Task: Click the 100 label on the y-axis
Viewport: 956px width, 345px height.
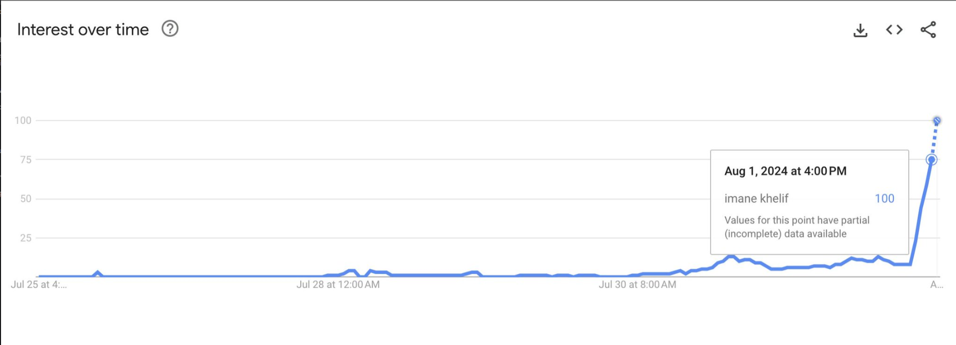Action: (x=23, y=121)
